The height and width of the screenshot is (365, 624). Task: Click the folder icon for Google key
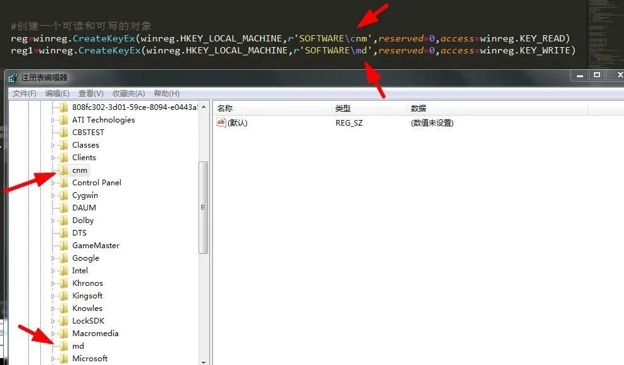coord(63,258)
